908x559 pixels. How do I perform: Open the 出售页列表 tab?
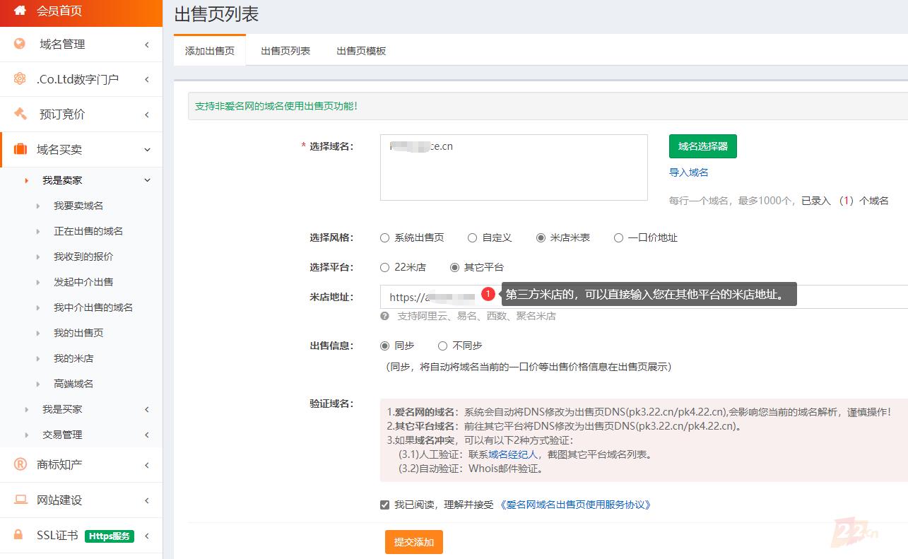[285, 51]
